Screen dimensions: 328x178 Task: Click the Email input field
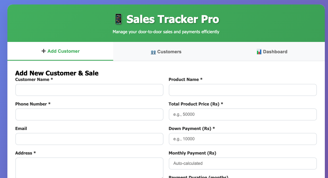(x=89, y=139)
